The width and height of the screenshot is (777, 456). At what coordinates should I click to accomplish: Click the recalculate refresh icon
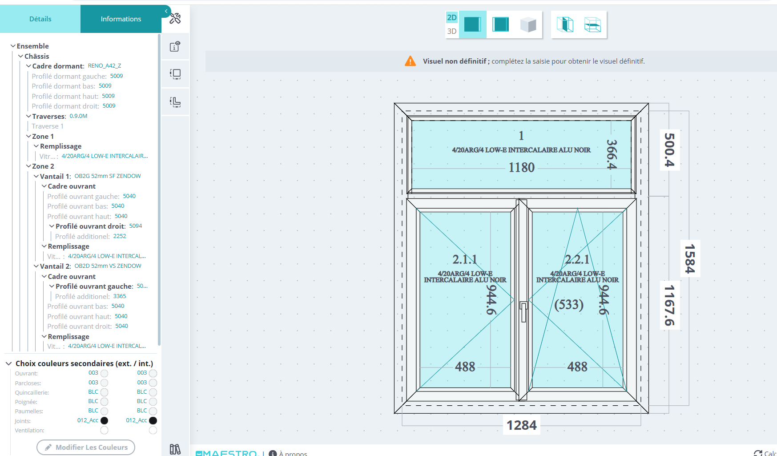click(758, 453)
